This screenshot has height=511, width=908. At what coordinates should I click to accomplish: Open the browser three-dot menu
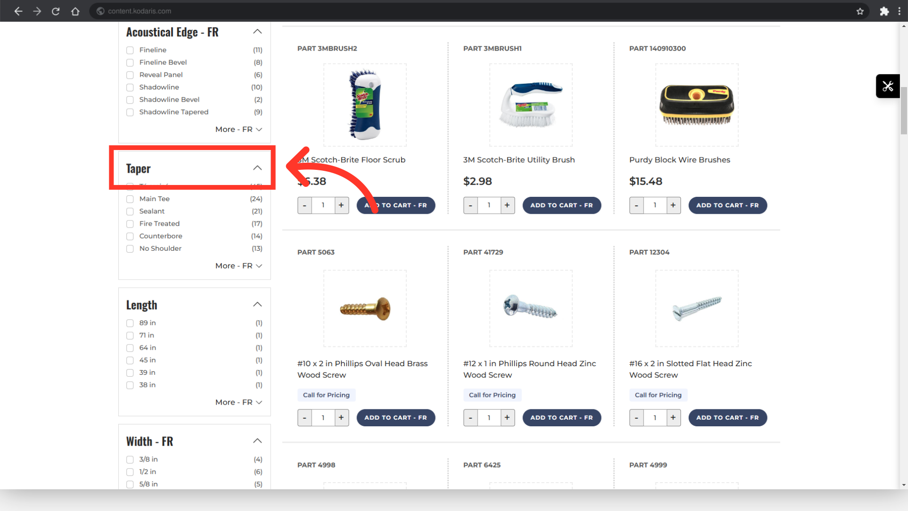tap(899, 11)
